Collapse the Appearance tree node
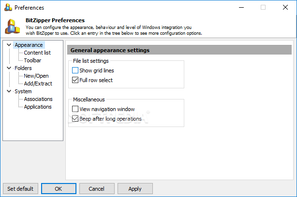The width and height of the screenshot is (297, 197). [9, 45]
